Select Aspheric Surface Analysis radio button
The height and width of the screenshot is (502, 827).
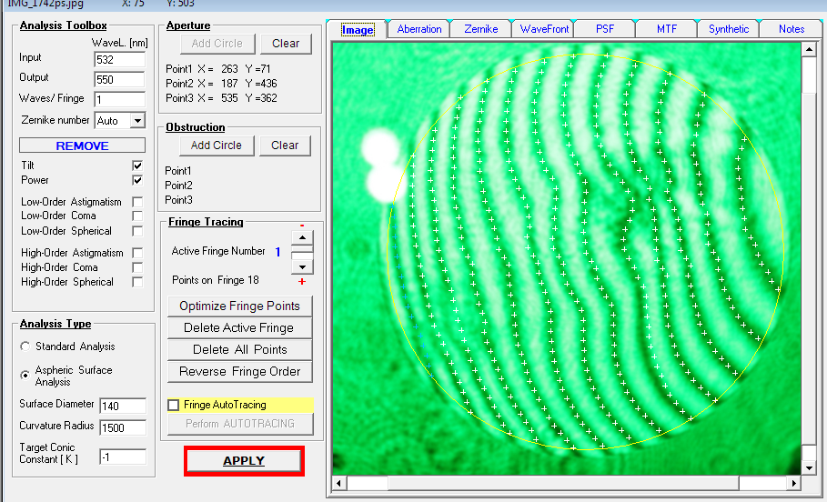pyautogui.click(x=25, y=375)
